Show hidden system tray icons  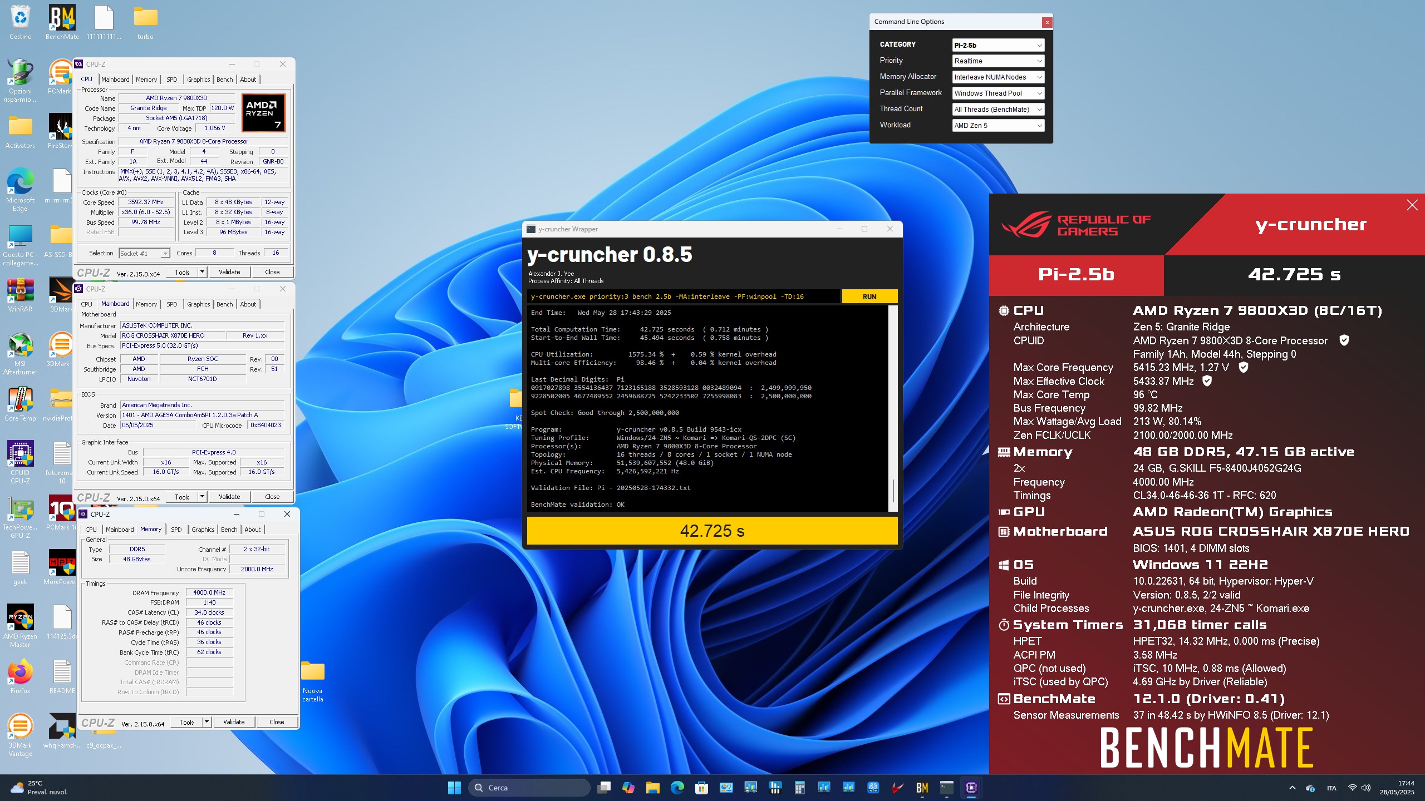(1292, 788)
